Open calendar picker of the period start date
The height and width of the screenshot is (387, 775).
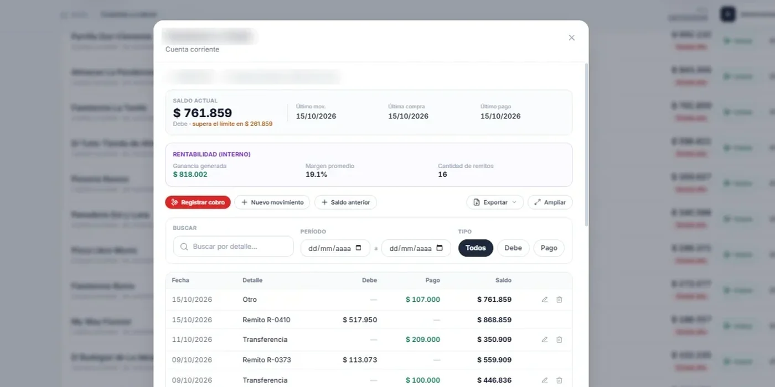pyautogui.click(x=359, y=248)
